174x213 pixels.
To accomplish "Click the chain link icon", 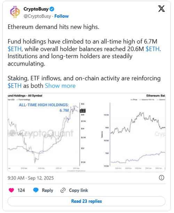I will click(63, 190).
